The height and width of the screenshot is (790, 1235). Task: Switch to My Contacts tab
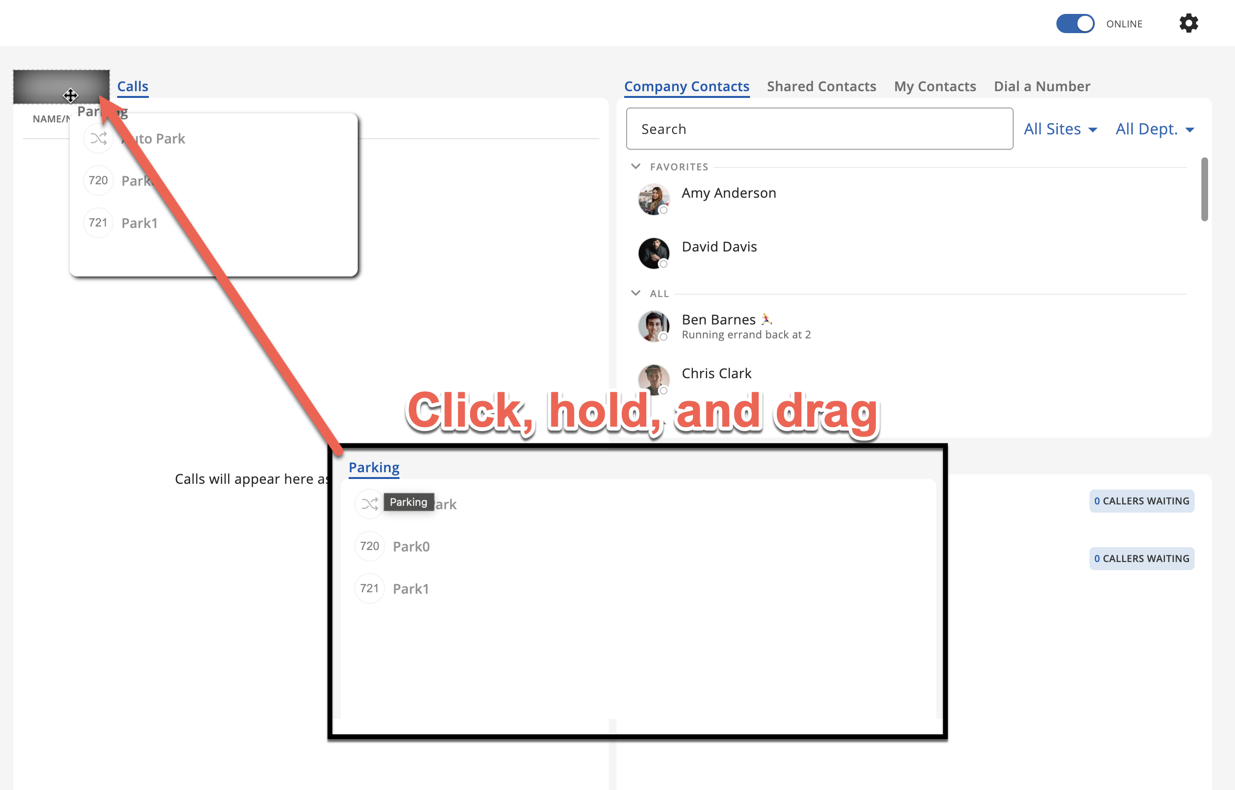[934, 86]
